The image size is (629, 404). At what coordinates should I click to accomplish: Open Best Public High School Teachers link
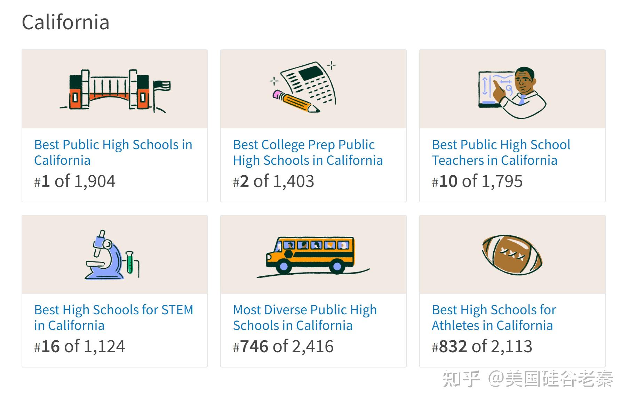501,152
